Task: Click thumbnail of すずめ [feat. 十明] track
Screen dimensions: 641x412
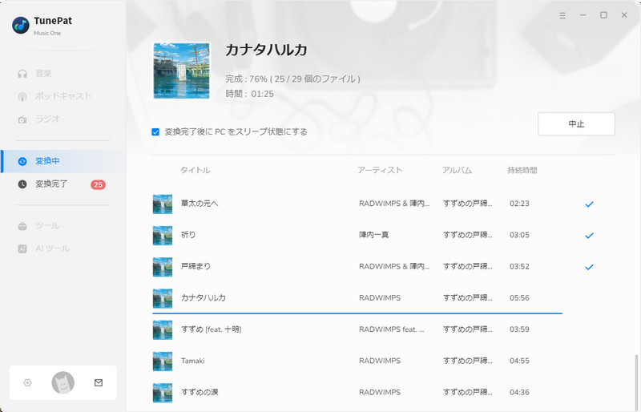Action: [x=163, y=329]
